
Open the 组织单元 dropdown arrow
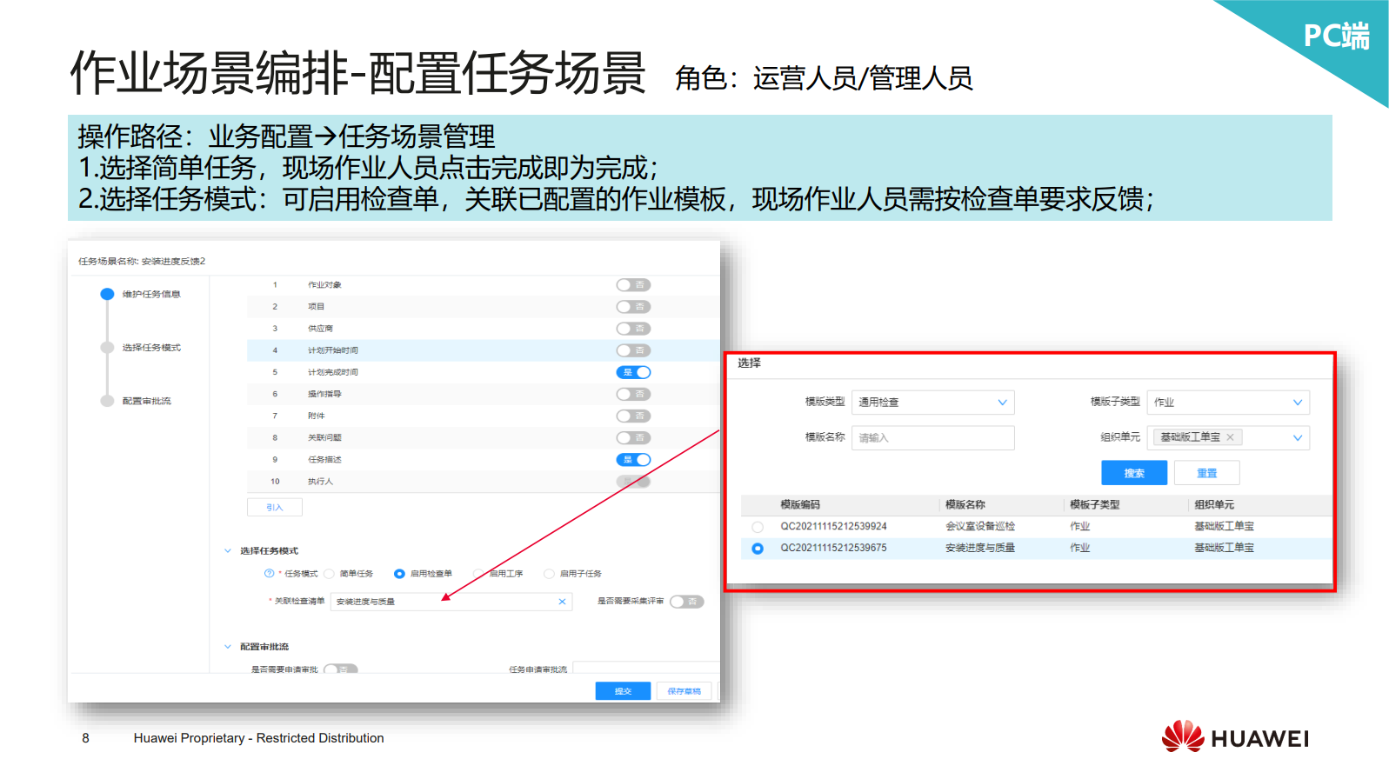click(x=1298, y=438)
